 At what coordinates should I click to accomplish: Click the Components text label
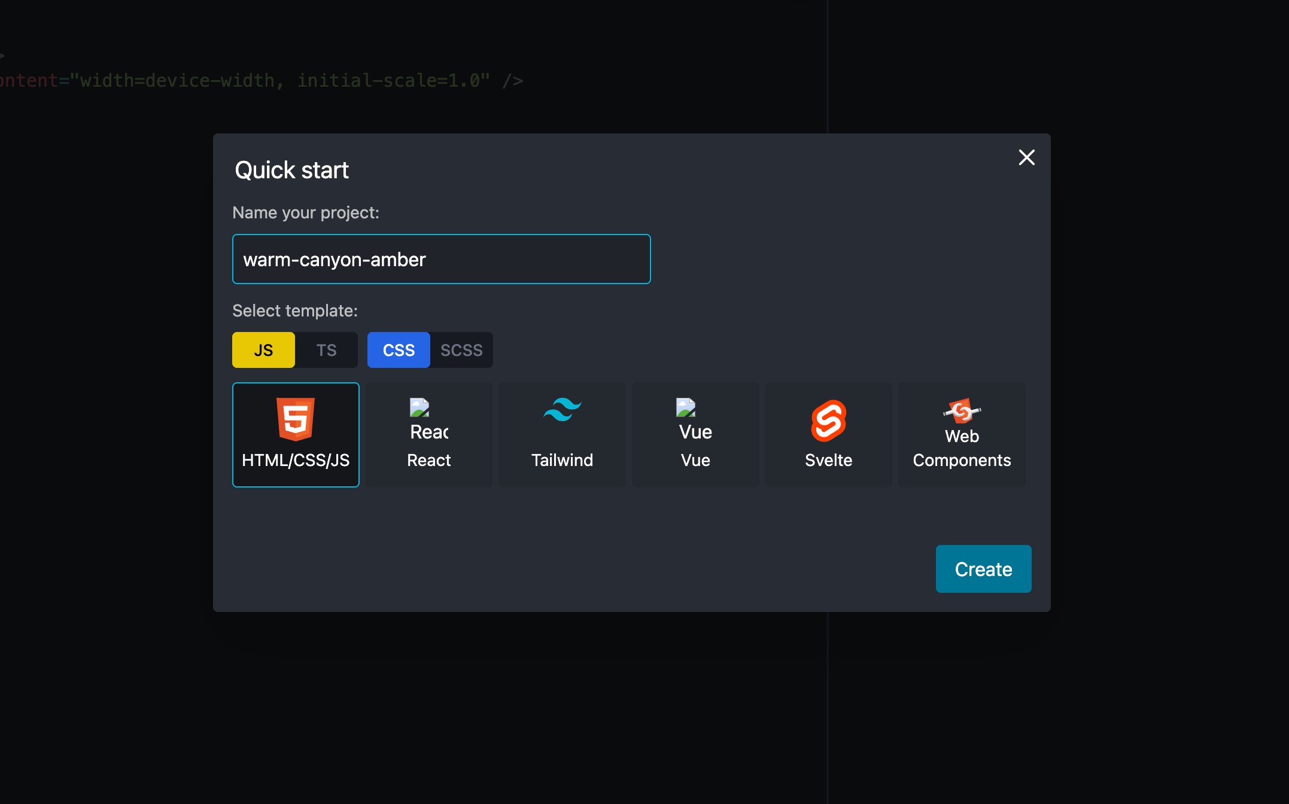(962, 460)
